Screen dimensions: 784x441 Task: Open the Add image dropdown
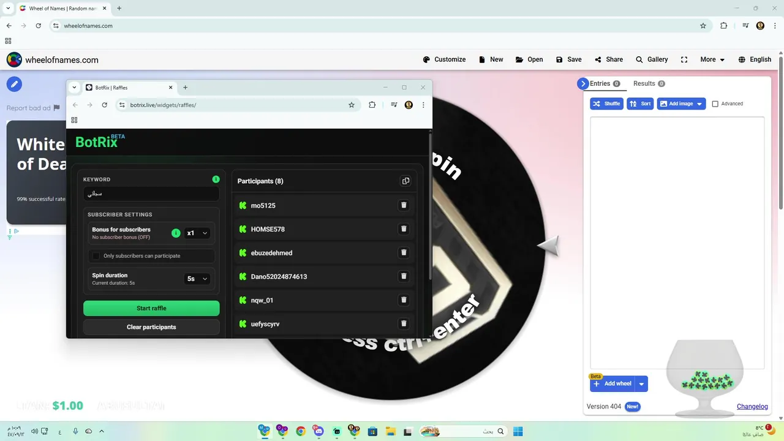tap(681, 104)
